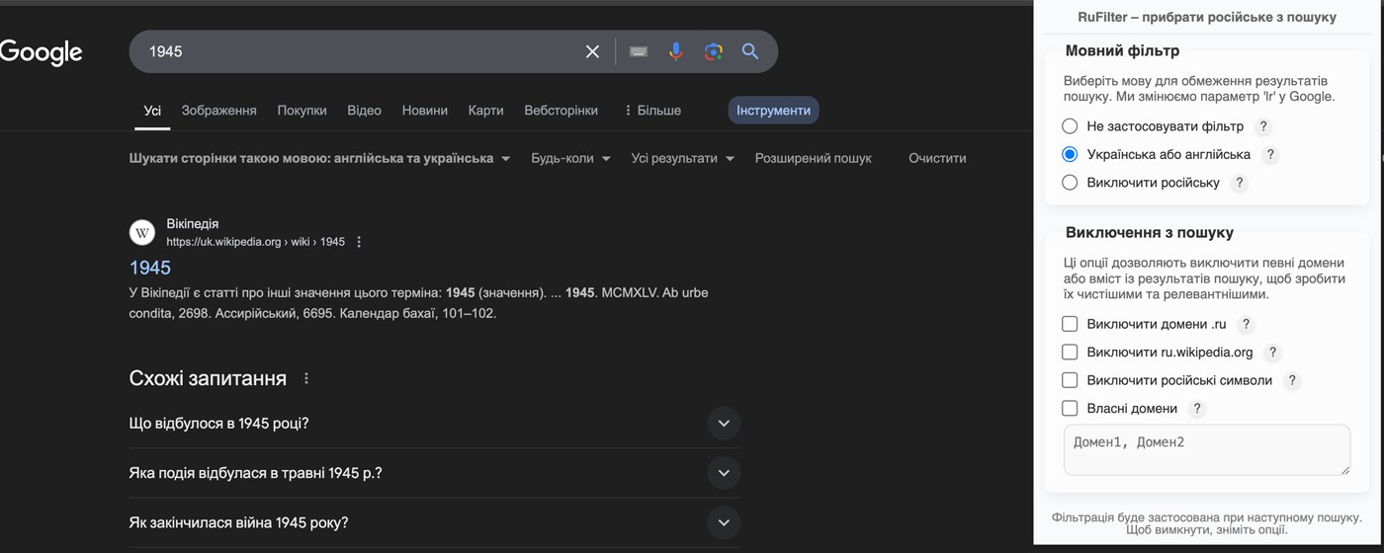The height and width of the screenshot is (553, 1384).
Task: Open three-dot menu beside Схожі запитання
Action: coord(306,378)
